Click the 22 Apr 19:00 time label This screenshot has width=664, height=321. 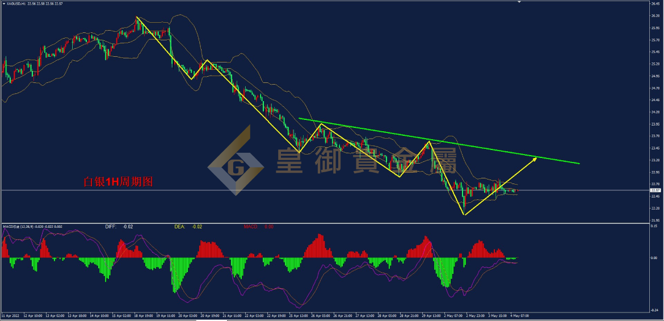pyautogui.click(x=276, y=316)
